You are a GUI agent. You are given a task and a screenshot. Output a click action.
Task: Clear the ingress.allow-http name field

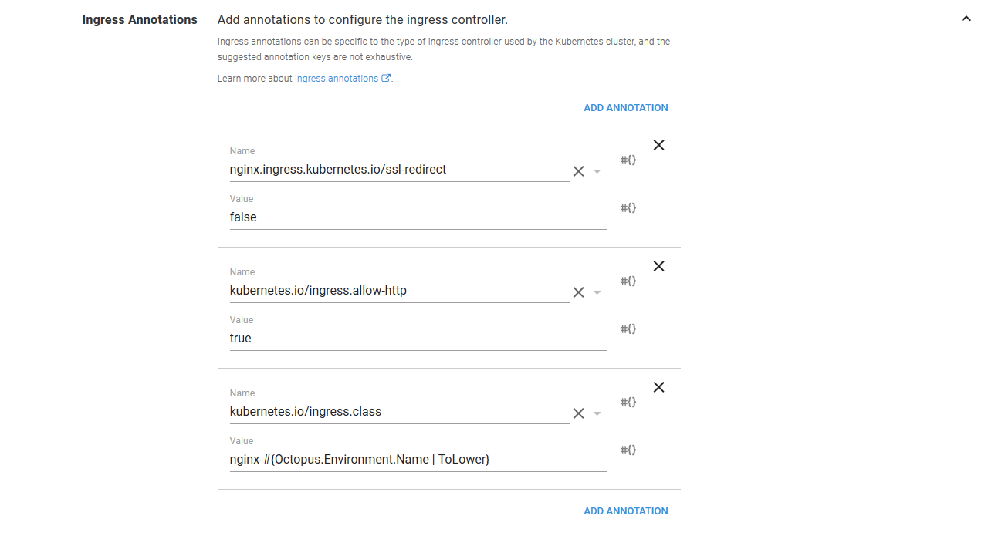[x=578, y=292]
